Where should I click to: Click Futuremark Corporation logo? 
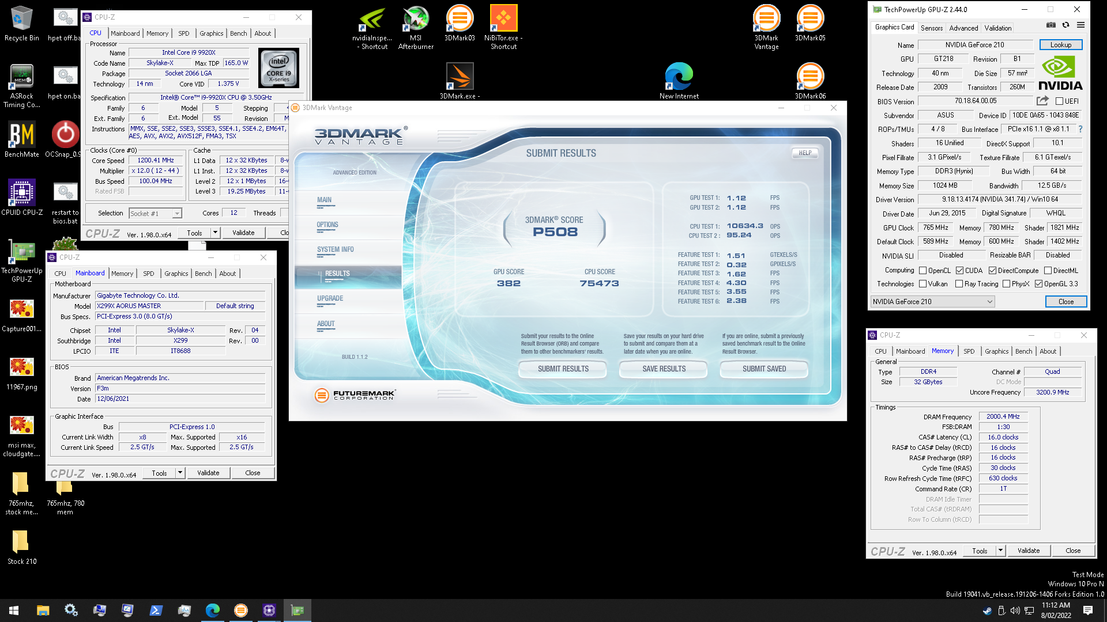click(x=355, y=395)
